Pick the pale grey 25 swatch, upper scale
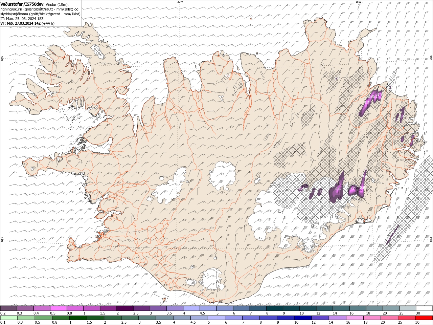Screen dimensions: 433x325 coord(407,308)
